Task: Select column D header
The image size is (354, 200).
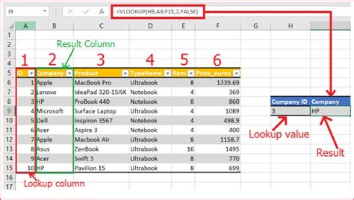Action: point(150,26)
